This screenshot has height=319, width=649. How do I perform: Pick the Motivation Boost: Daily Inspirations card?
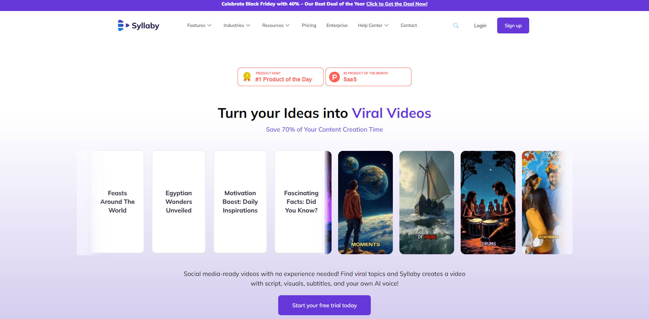(240, 202)
